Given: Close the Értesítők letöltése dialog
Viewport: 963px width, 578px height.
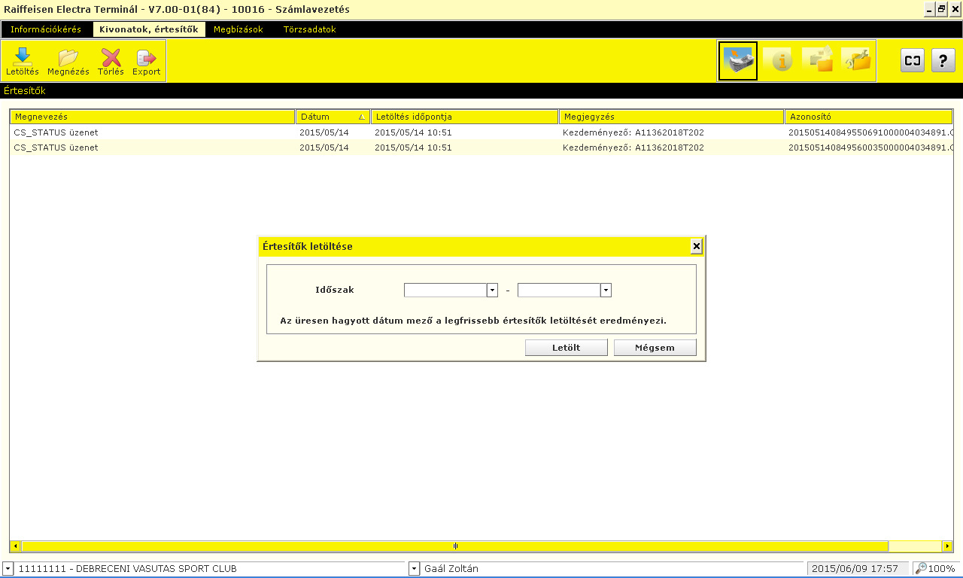Looking at the screenshot, I should click(x=696, y=246).
